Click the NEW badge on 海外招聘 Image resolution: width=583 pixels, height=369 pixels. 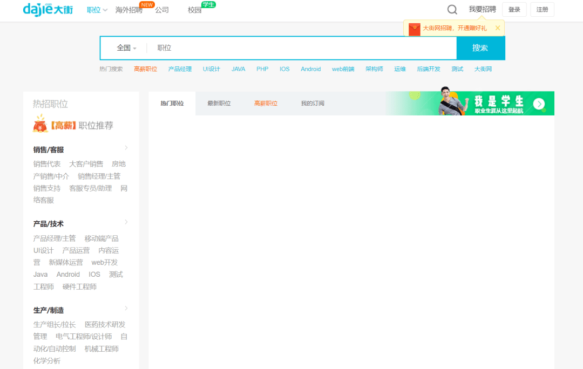pos(147,4)
